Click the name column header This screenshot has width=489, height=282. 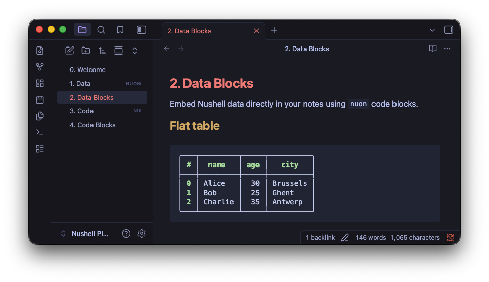(217, 165)
